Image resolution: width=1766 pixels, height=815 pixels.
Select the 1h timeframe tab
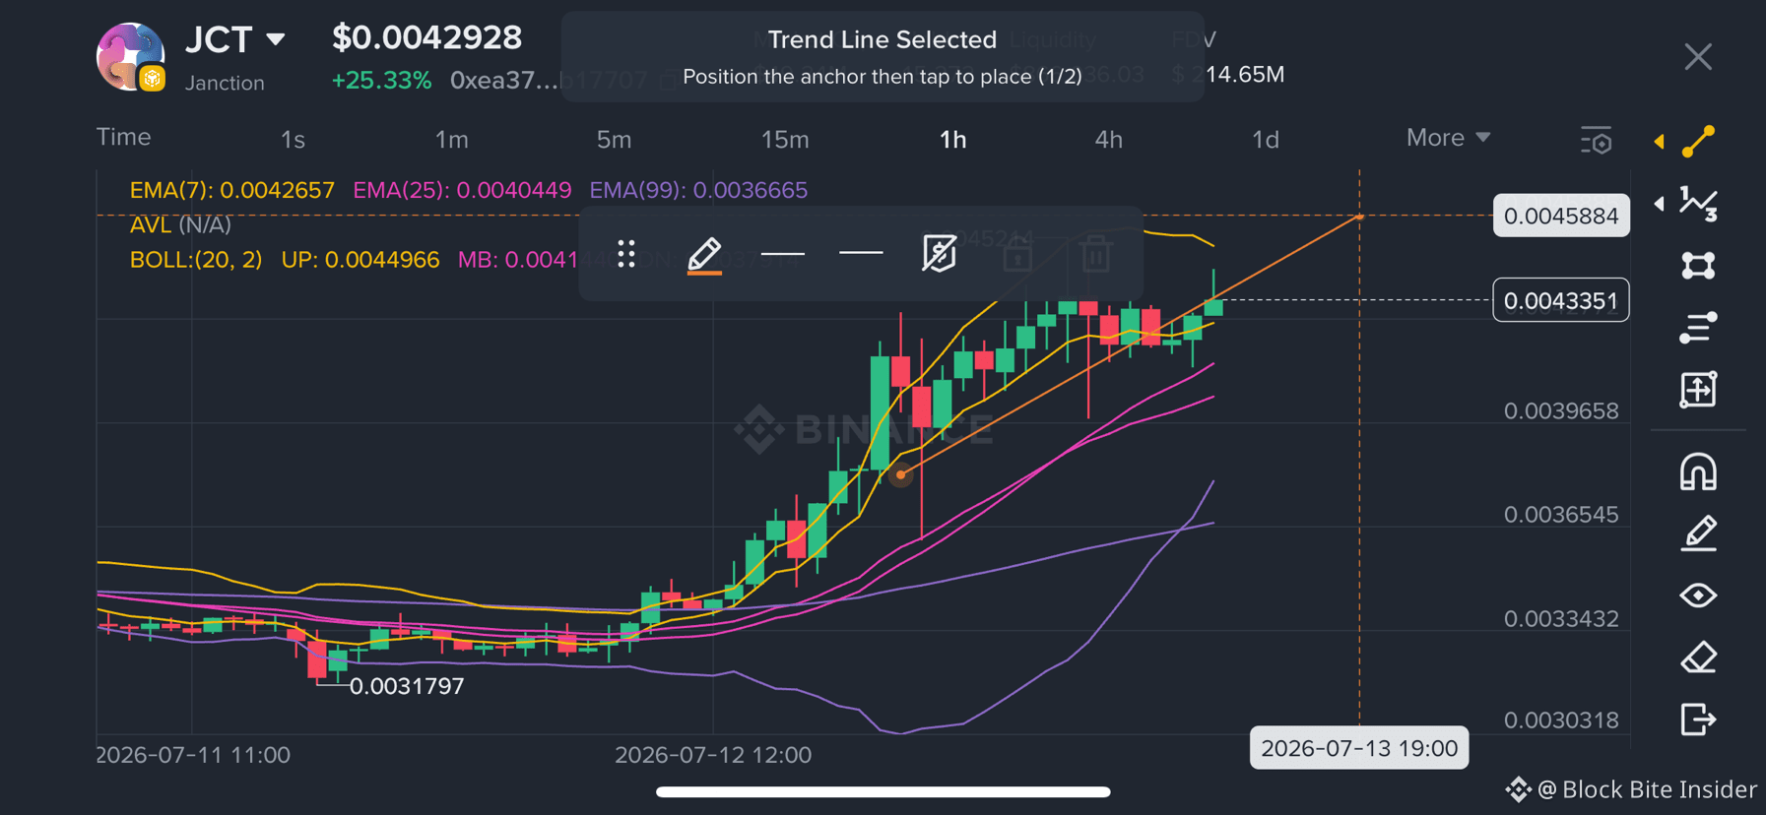click(952, 140)
